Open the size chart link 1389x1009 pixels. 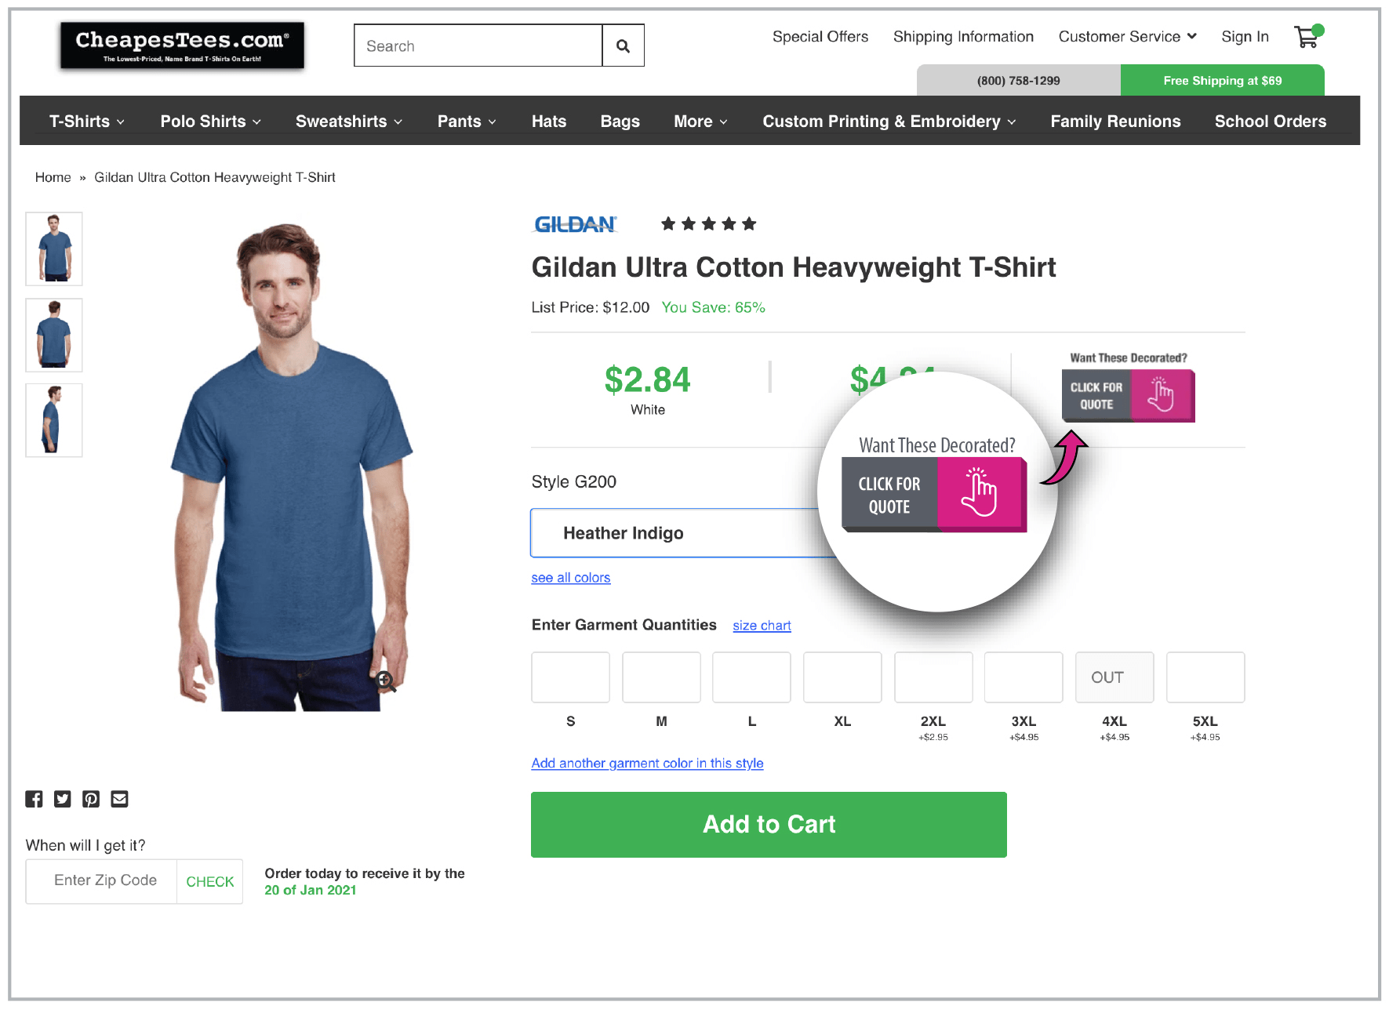762,626
